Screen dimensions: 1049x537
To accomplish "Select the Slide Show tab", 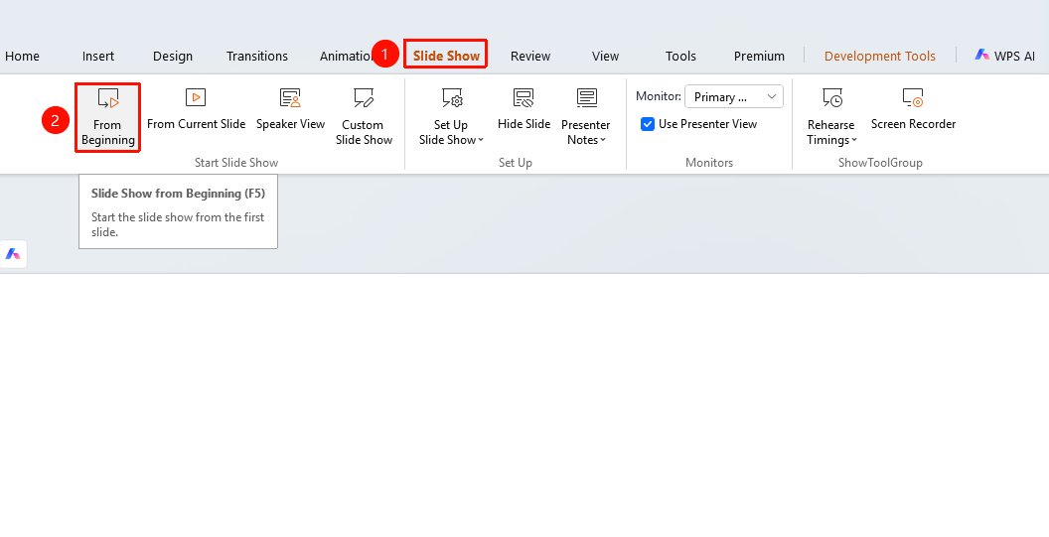I will point(446,57).
